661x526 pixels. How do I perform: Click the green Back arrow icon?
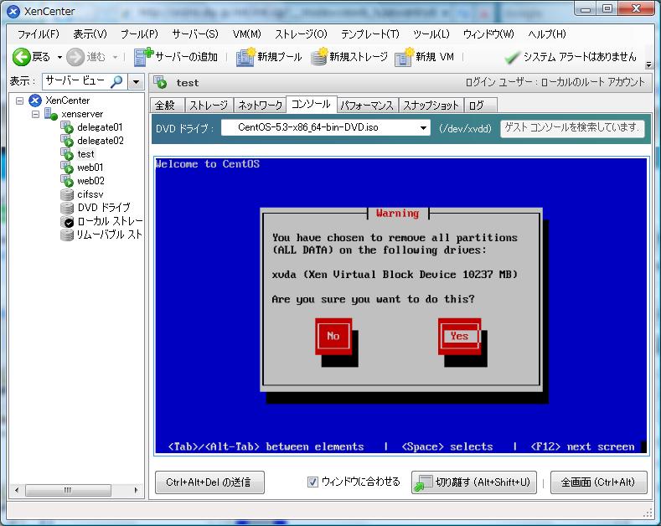click(21, 57)
